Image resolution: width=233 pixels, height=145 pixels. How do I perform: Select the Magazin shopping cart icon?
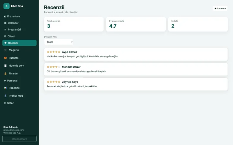click(x=6, y=50)
